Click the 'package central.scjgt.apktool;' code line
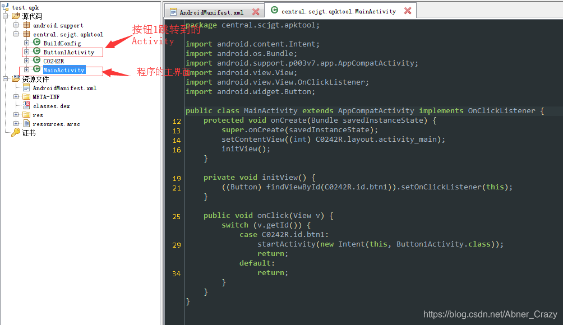This screenshot has width=563, height=325. (x=252, y=25)
